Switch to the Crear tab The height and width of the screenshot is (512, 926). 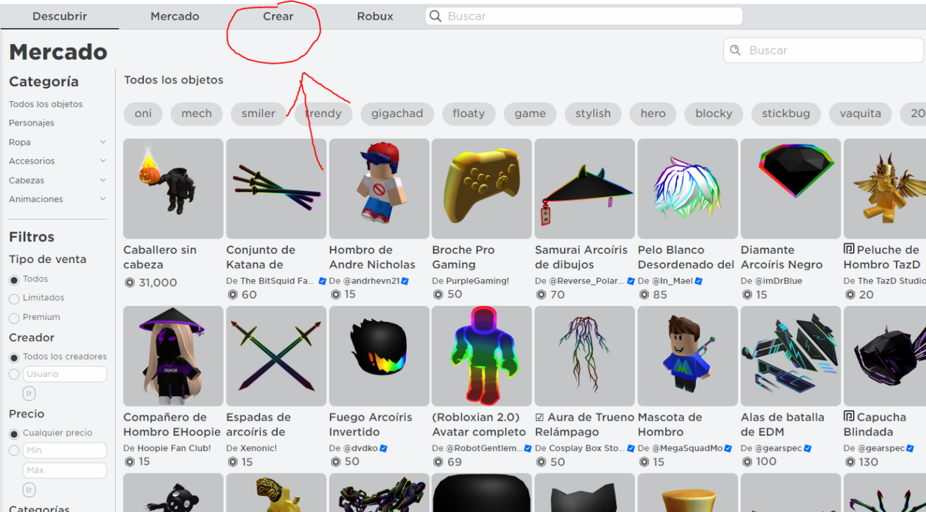278,16
